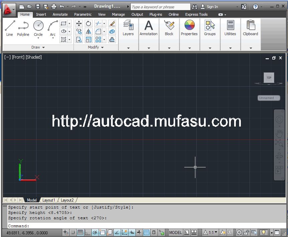
Task: Open the Layers panel button
Action: (128, 34)
